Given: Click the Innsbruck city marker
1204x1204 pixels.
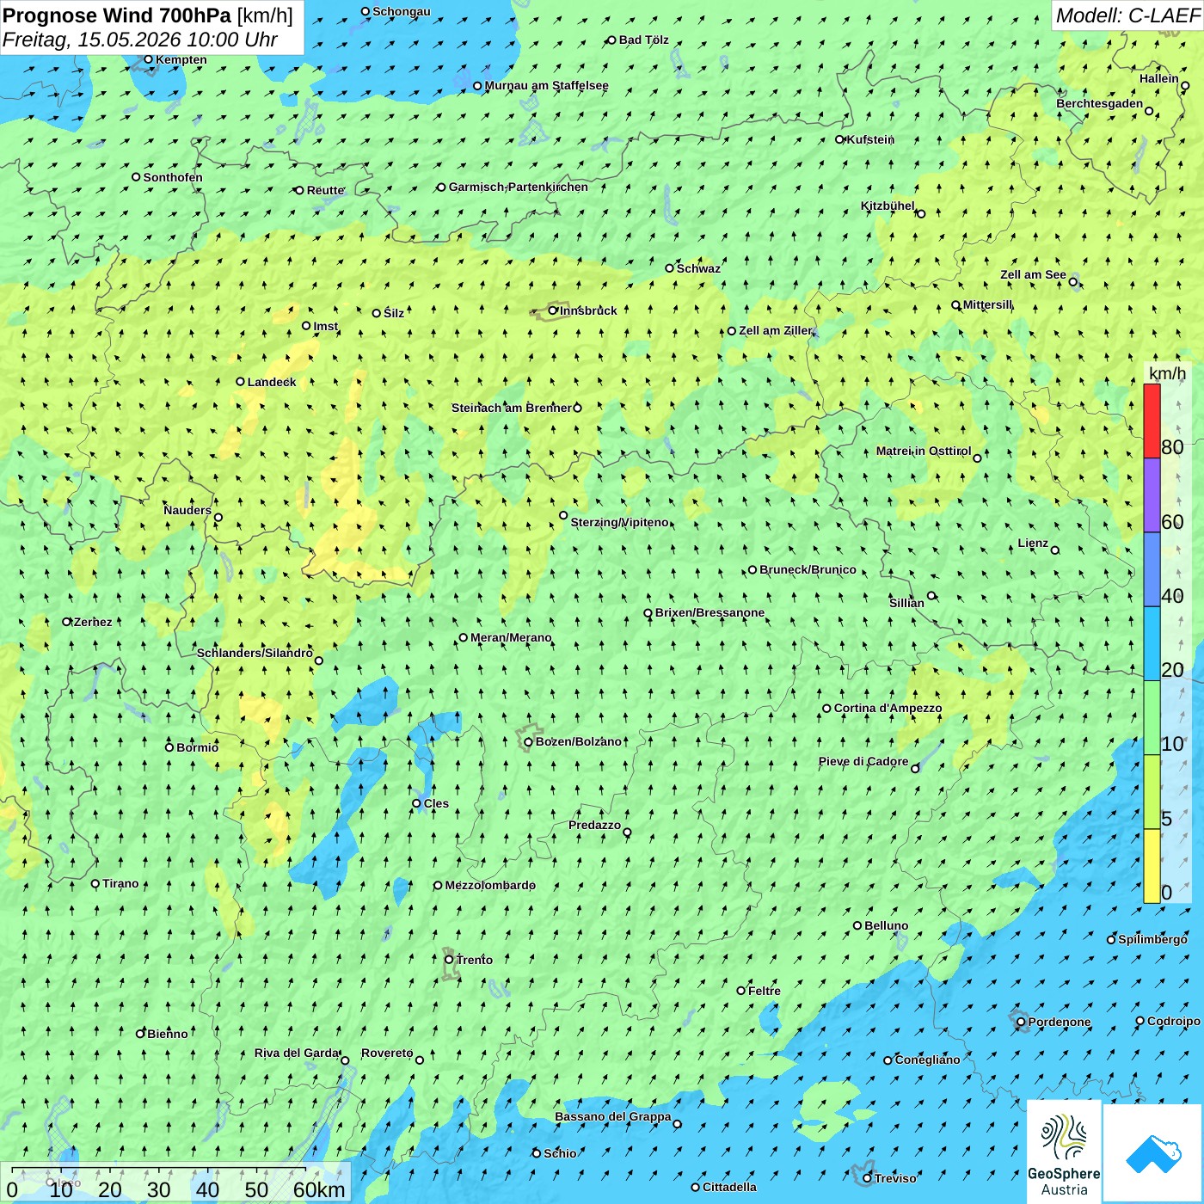Looking at the screenshot, I should 553,310.
